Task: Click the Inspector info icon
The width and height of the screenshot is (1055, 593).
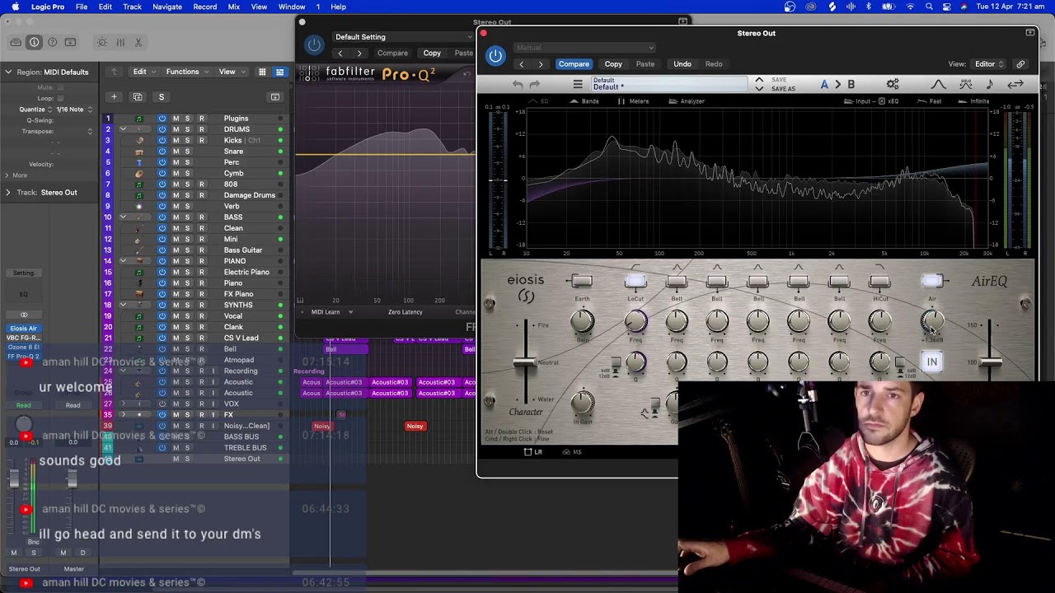Action: (34, 42)
